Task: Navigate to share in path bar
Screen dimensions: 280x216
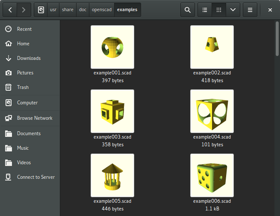Action: pyautogui.click(x=68, y=10)
